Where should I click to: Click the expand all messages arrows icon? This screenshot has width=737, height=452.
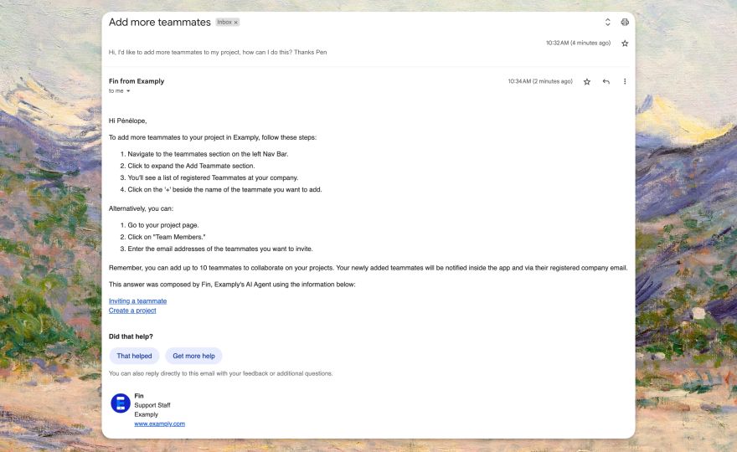pyautogui.click(x=608, y=22)
